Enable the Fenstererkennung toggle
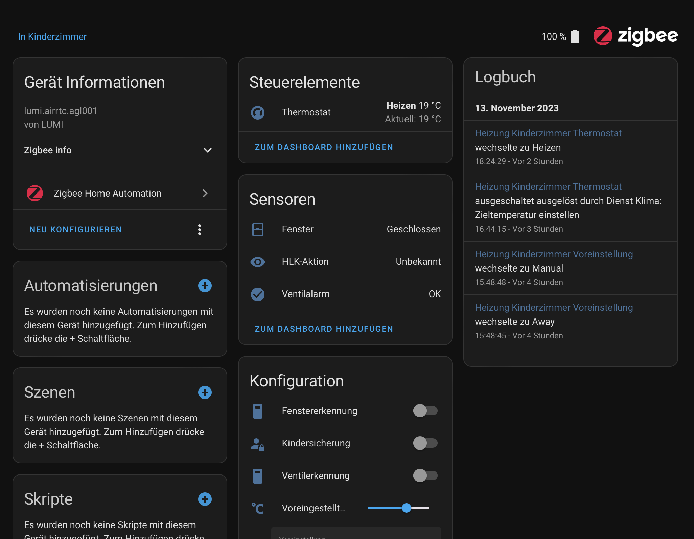Screen dimensions: 694x539 click(x=425, y=411)
